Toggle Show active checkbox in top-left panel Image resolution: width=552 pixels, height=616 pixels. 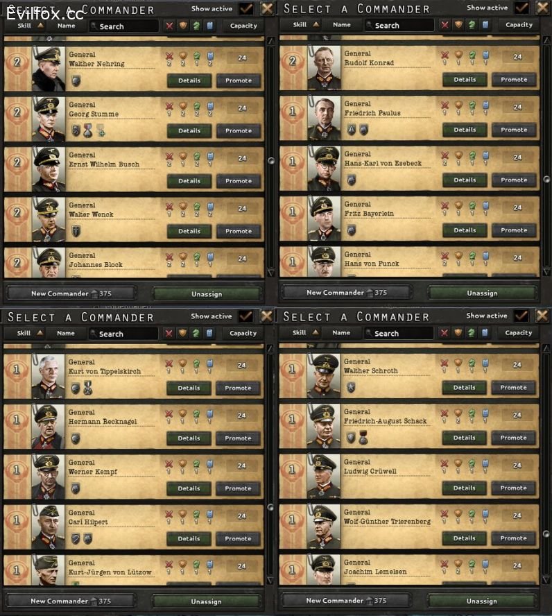pyautogui.click(x=246, y=8)
